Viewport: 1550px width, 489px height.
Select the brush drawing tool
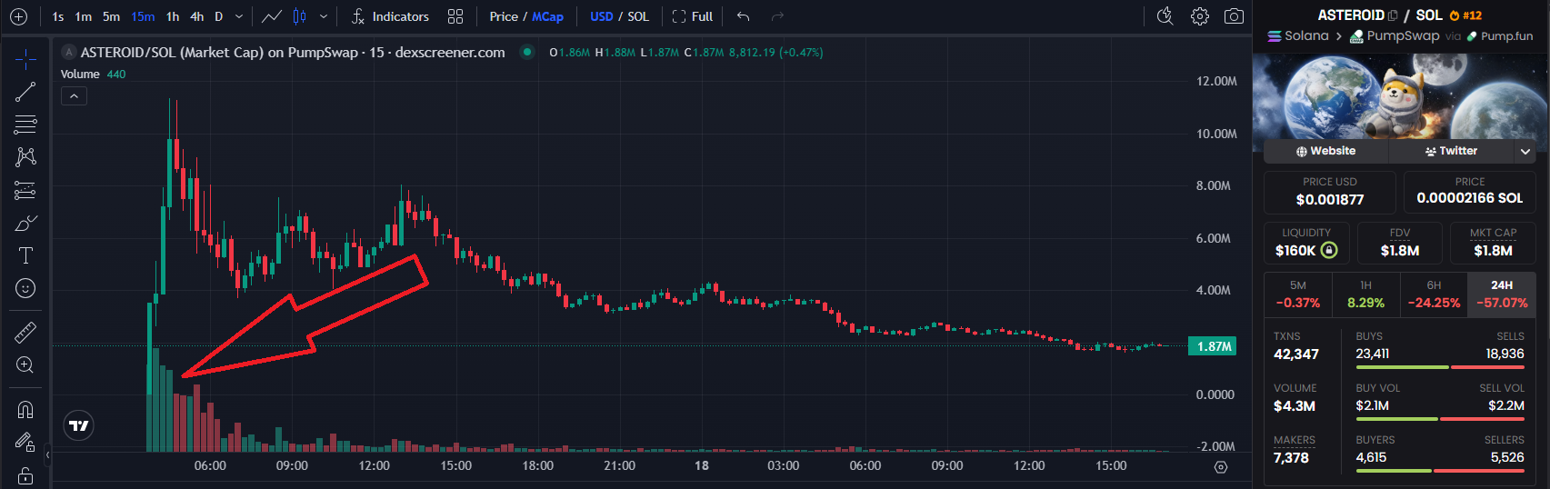[25, 223]
